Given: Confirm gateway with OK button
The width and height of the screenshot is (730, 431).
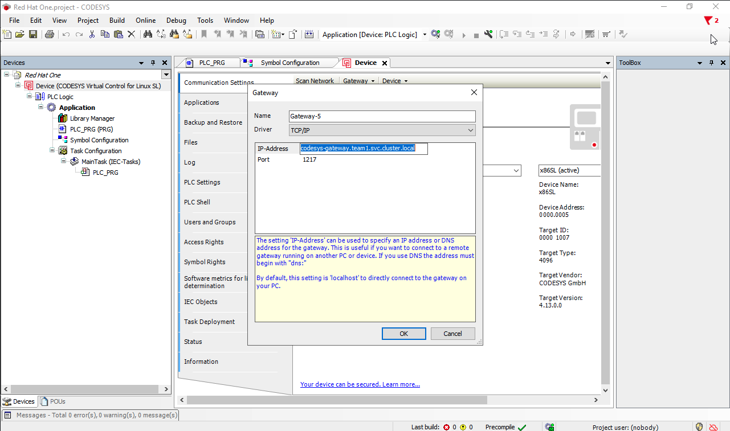Looking at the screenshot, I should coord(403,334).
